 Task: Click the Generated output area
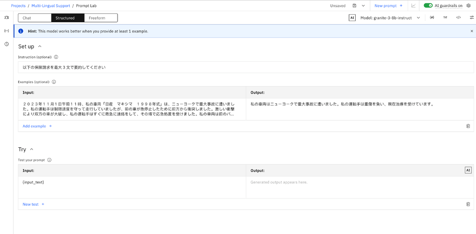[360, 187]
